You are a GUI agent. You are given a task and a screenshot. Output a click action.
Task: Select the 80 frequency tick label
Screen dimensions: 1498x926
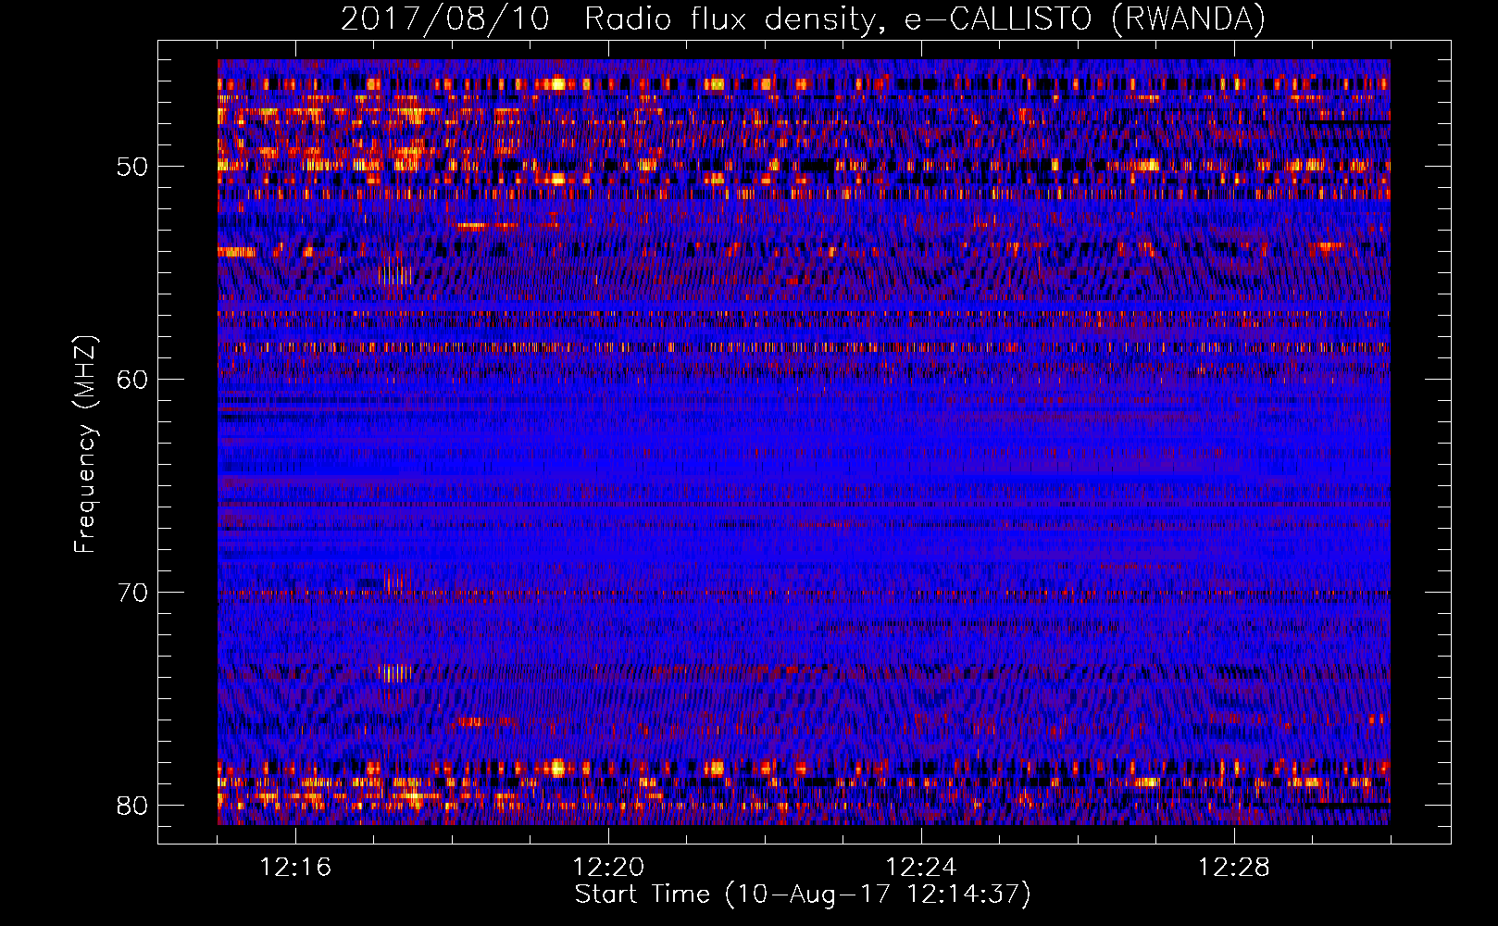pos(132,805)
